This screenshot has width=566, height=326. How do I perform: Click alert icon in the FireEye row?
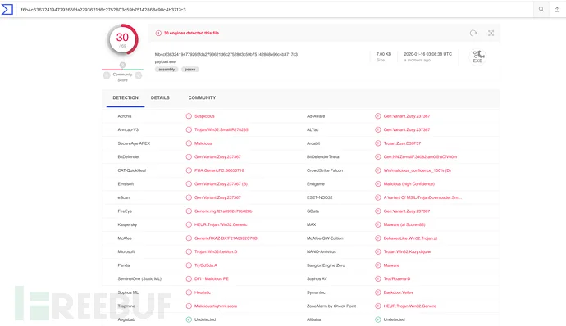pos(189,211)
